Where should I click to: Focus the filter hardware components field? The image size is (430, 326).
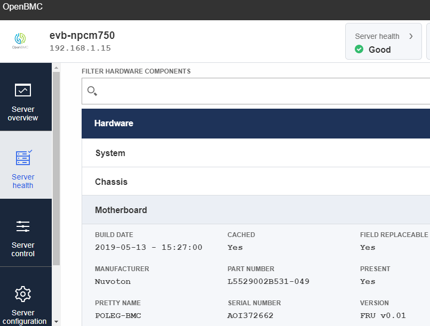pyautogui.click(x=261, y=91)
